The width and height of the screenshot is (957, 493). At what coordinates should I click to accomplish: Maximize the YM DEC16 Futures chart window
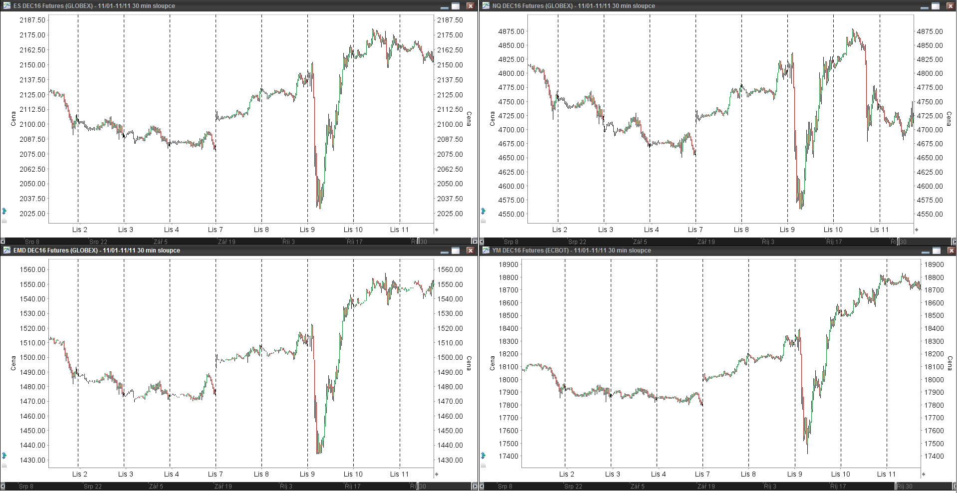pos(937,250)
